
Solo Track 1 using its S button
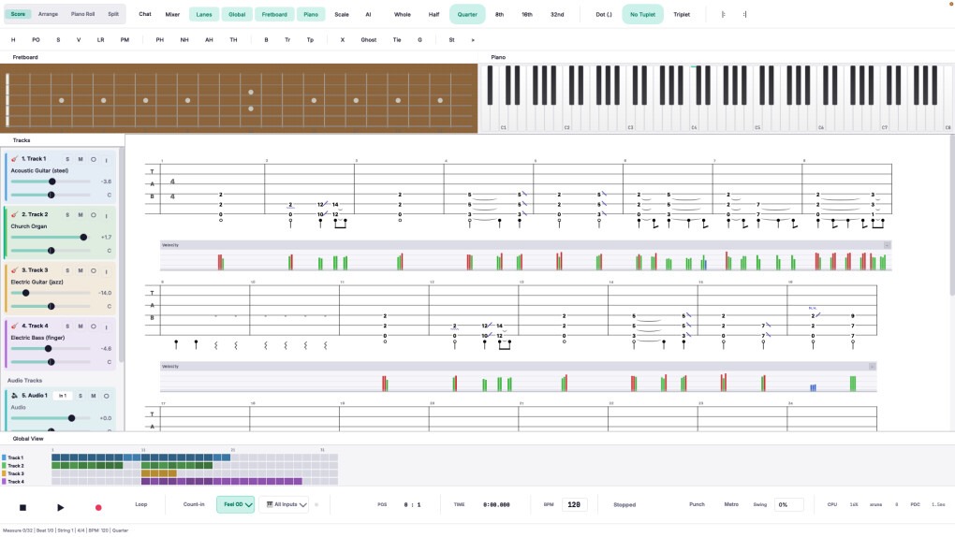[67, 160]
